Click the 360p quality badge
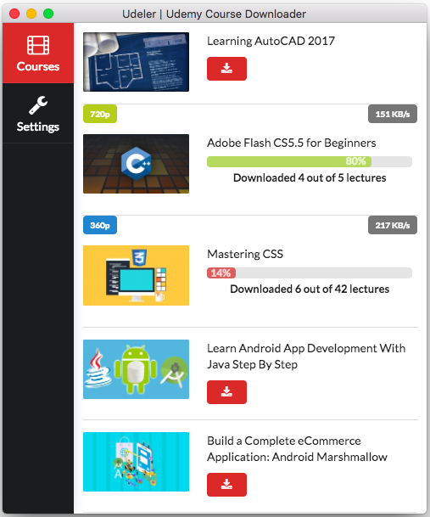The height and width of the screenshot is (517, 430). (x=100, y=225)
